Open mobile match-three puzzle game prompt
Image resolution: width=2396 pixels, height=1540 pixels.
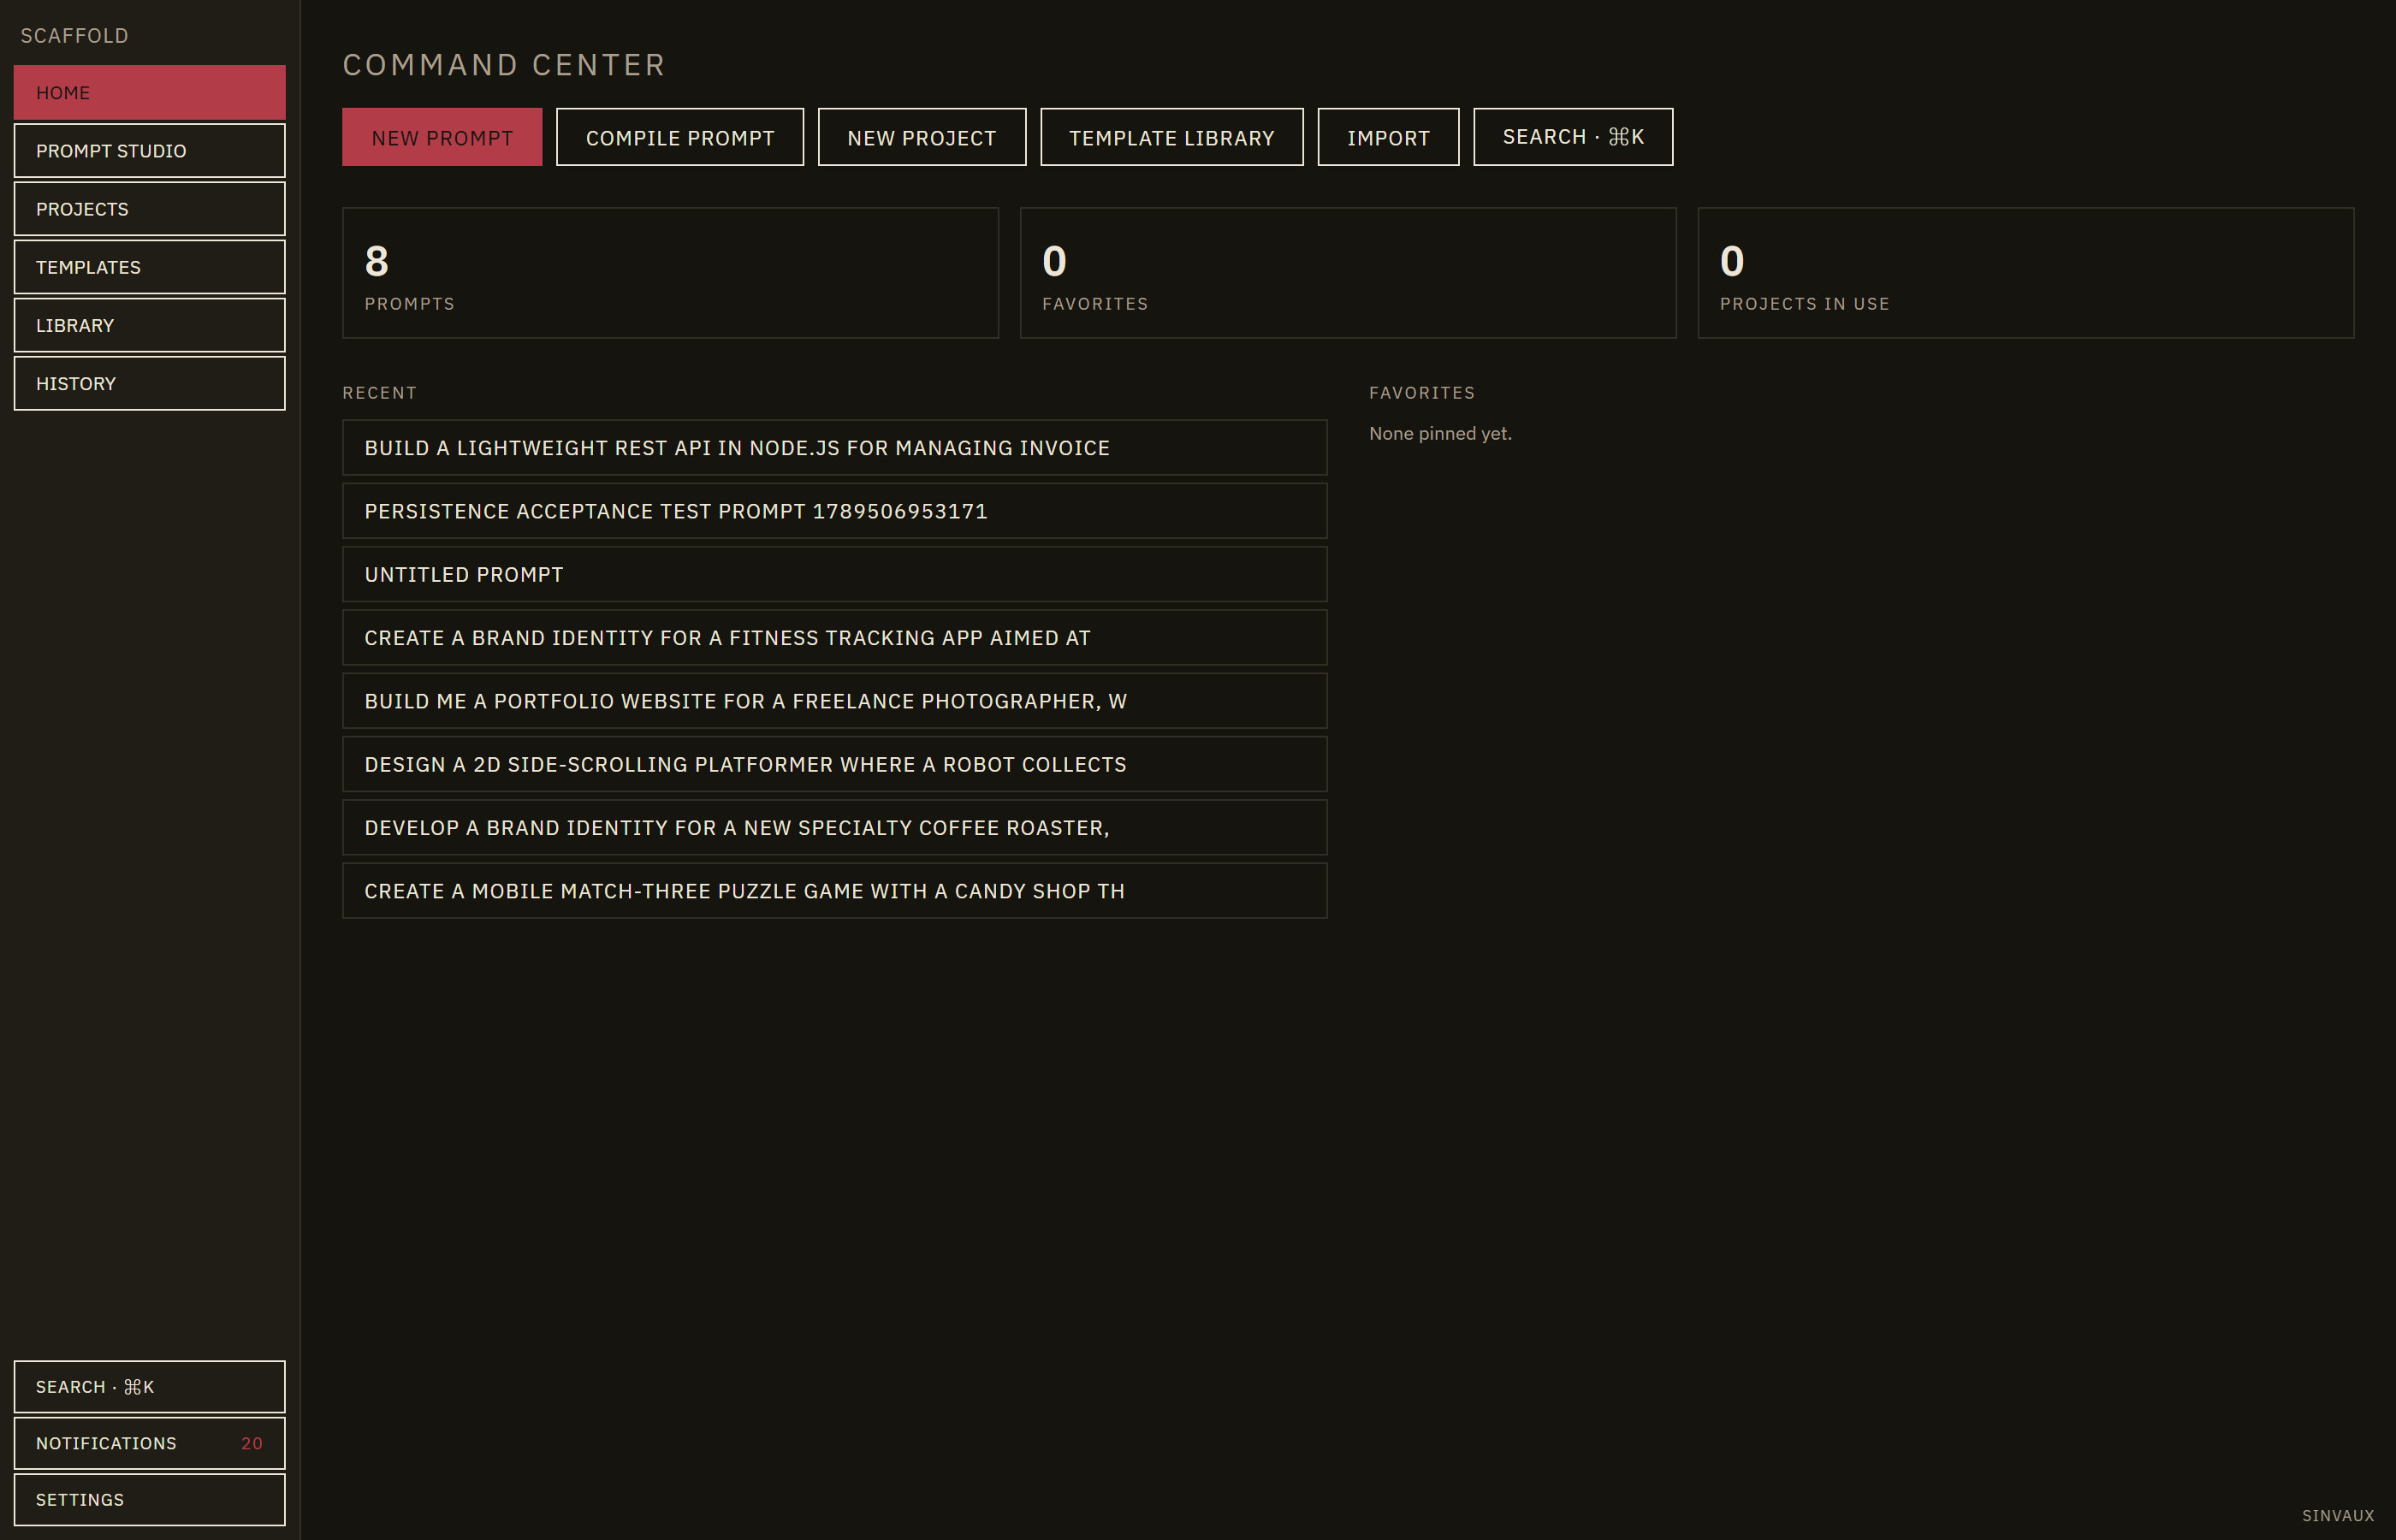835,891
